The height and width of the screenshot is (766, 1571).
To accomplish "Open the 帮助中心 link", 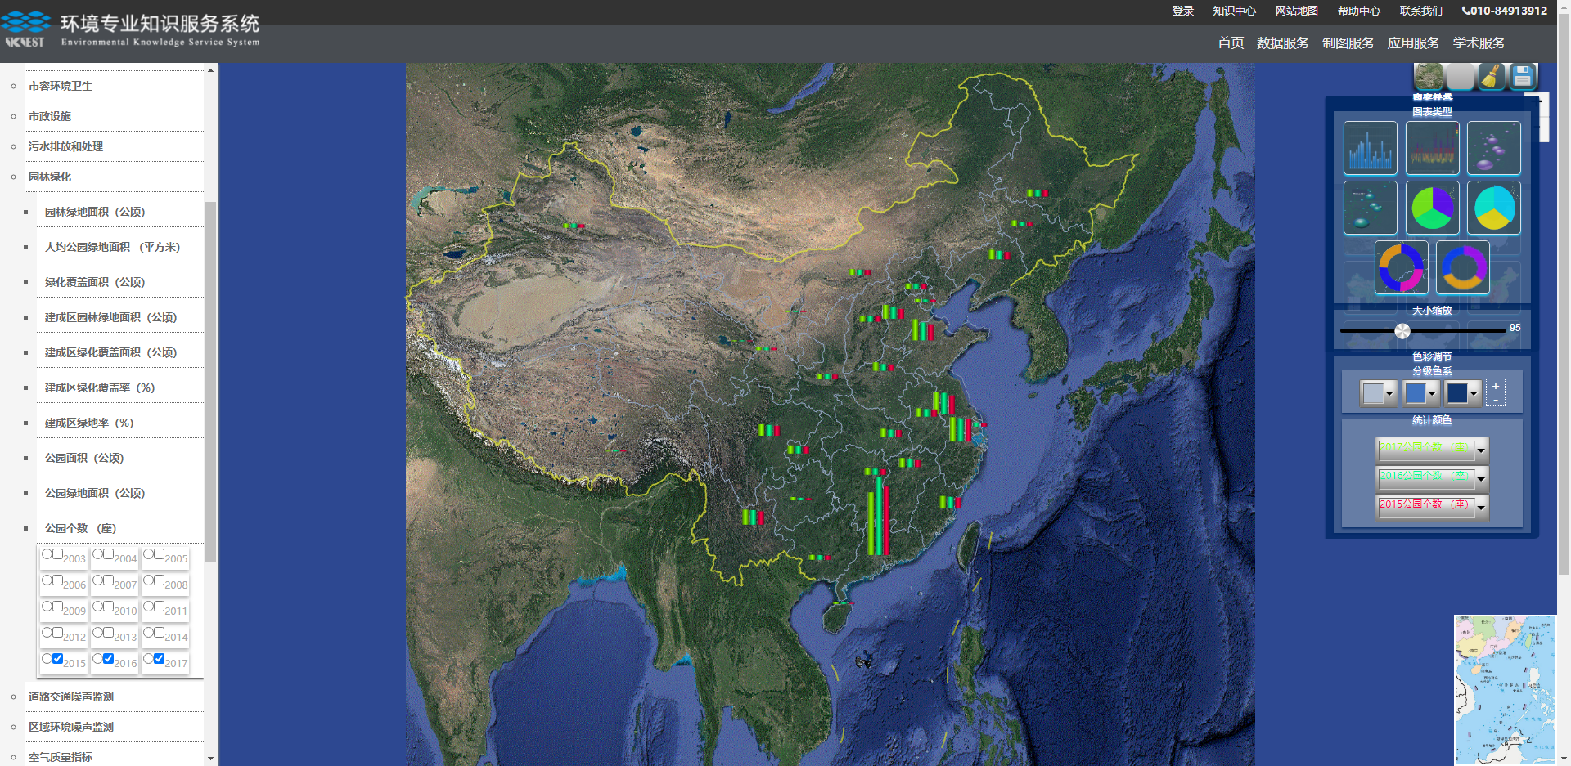I will pyautogui.click(x=1358, y=11).
